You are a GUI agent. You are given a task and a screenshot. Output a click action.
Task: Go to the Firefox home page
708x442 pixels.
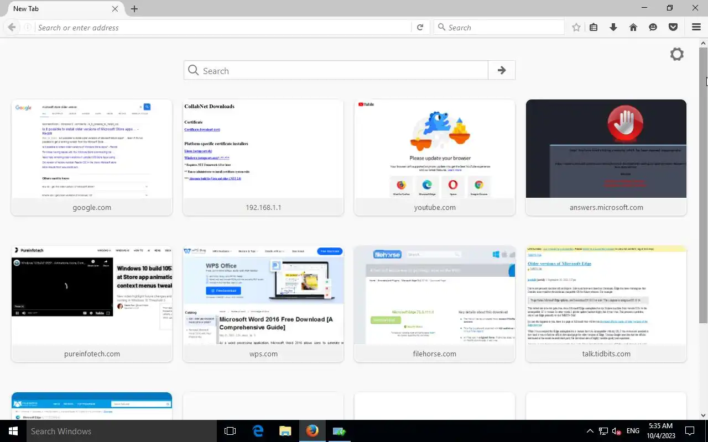pyautogui.click(x=633, y=27)
